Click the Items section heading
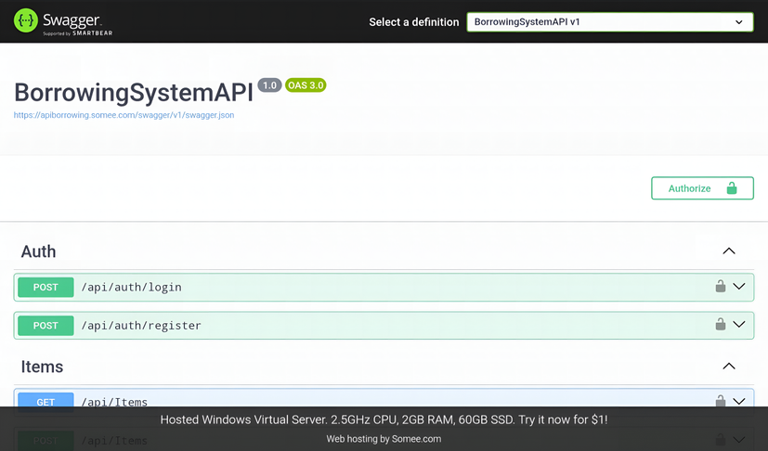Viewport: 768px width, 451px height. point(42,367)
